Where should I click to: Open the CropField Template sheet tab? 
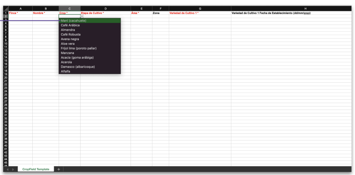click(36, 169)
